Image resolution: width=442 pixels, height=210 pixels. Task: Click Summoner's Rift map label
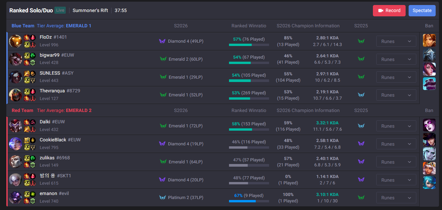[90, 10]
